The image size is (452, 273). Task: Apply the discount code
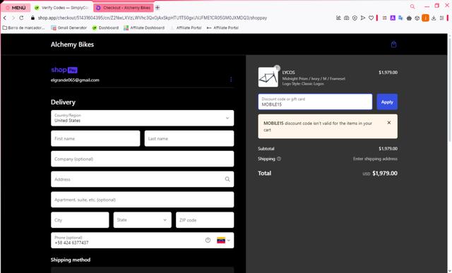point(387,102)
